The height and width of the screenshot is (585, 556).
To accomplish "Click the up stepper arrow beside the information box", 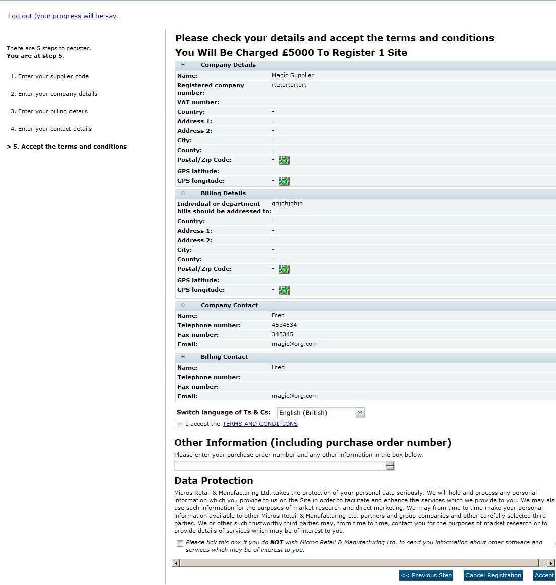I will tap(390, 463).
